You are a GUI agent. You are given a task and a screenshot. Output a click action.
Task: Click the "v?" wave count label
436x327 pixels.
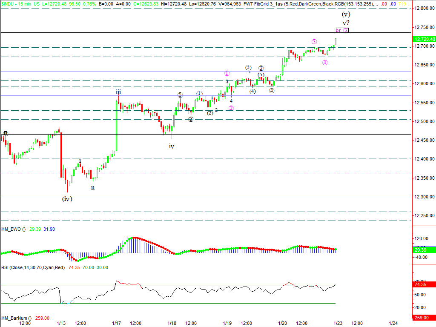pos(346,22)
